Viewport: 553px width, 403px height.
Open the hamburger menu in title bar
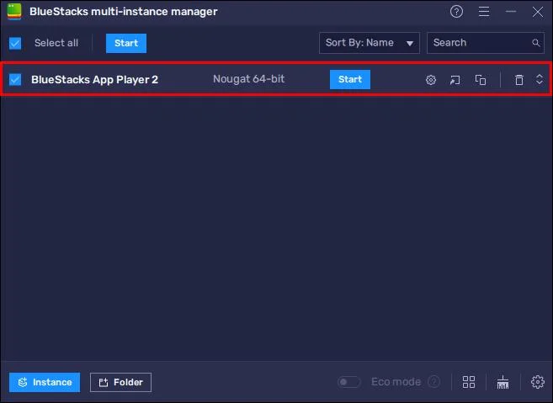484,12
